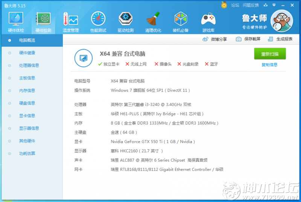Select 处理器信息 in the sidebar
Image resolution: width=301 pixels, height=202 pixels.
pos(29,65)
